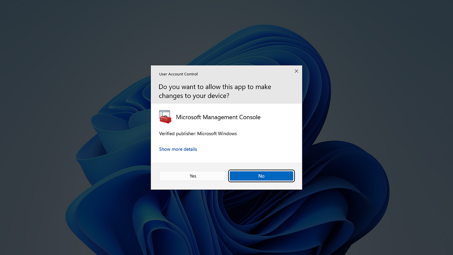Close the User Account Control prompt

(x=296, y=71)
